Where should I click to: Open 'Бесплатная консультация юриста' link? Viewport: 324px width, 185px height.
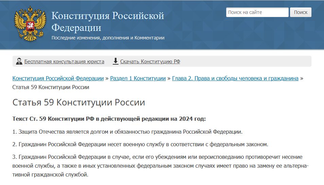pyautogui.click(x=64, y=62)
